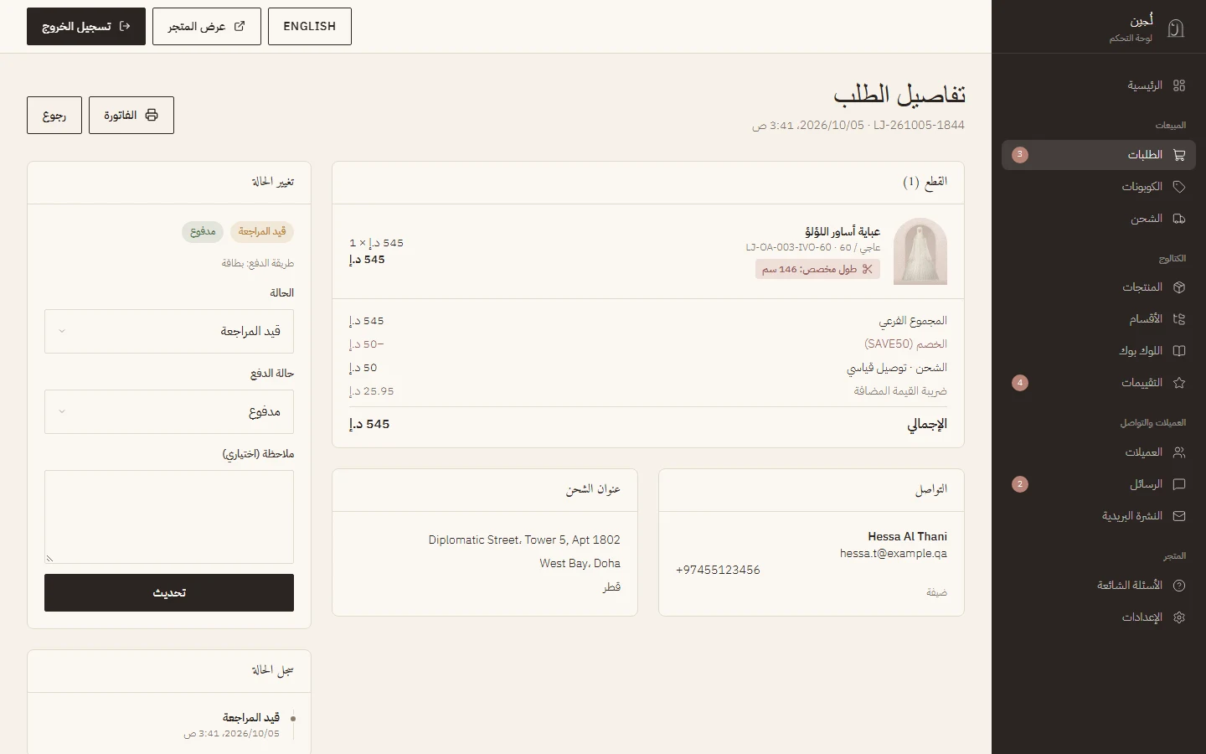Click the الأقسام tree icon
The height and width of the screenshot is (754, 1206).
(1179, 319)
